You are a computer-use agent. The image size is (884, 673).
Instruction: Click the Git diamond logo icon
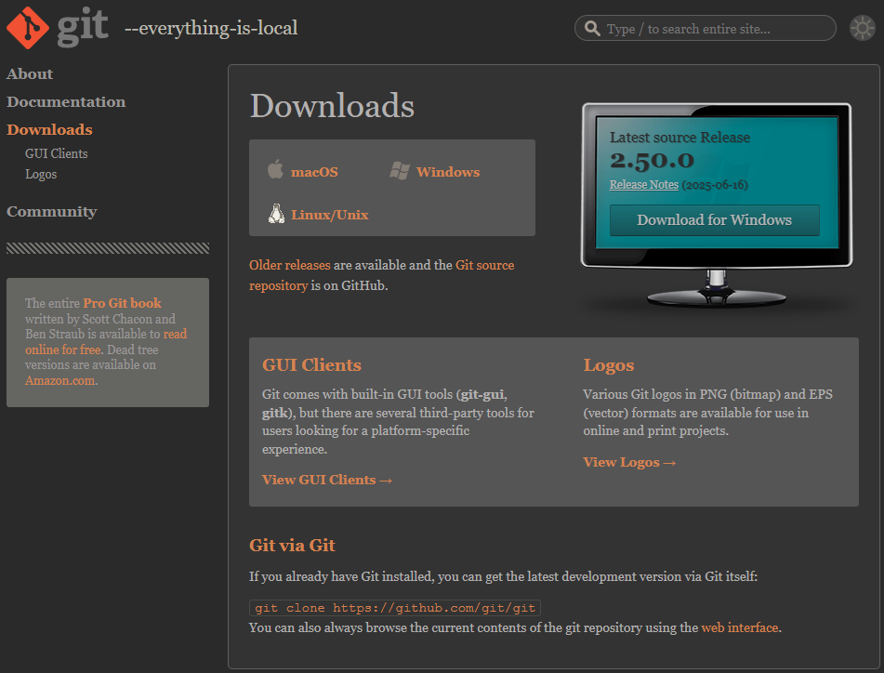(x=28, y=28)
